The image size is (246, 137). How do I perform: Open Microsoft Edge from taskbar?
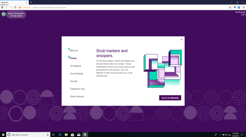60,135
